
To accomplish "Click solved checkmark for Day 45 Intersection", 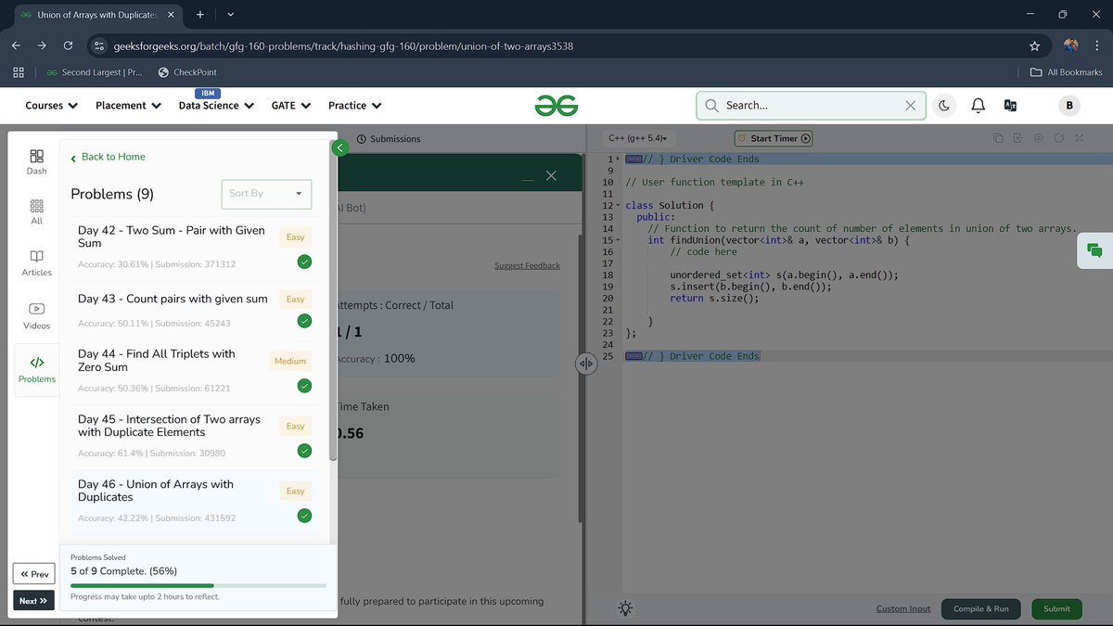I will click(304, 451).
